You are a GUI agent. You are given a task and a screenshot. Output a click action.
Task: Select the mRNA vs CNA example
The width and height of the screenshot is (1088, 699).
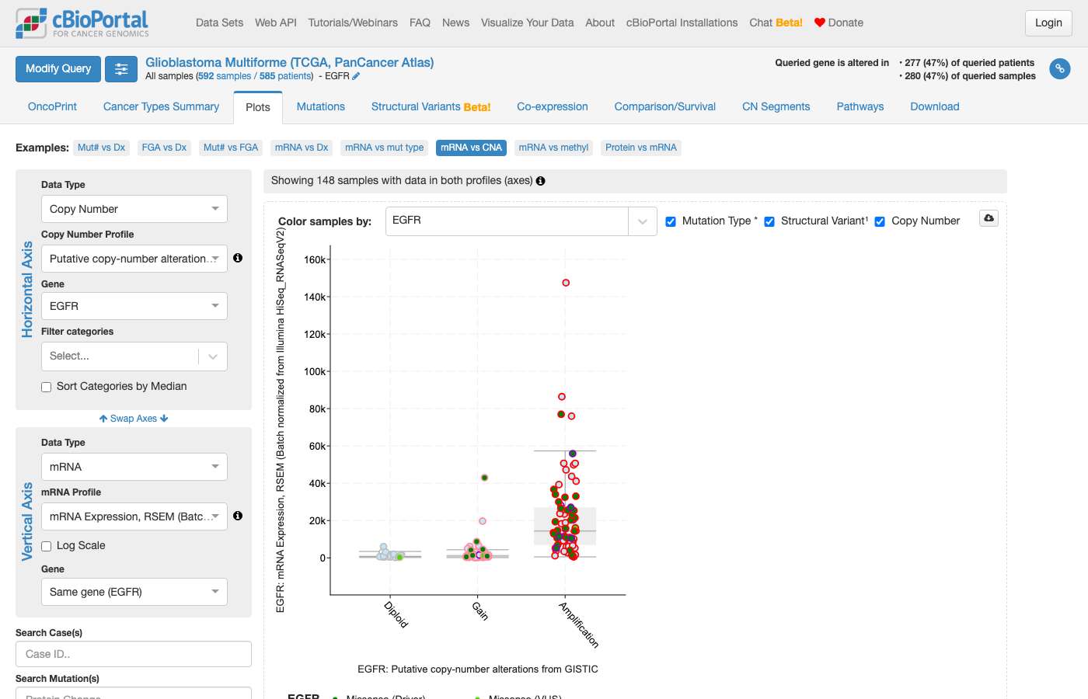point(472,148)
